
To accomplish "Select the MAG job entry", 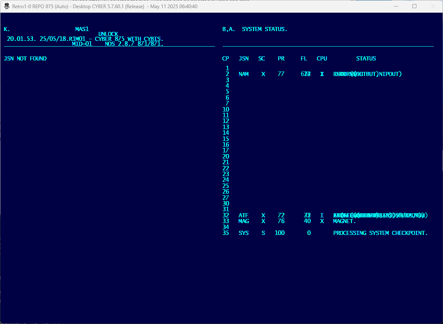I will click(x=244, y=221).
